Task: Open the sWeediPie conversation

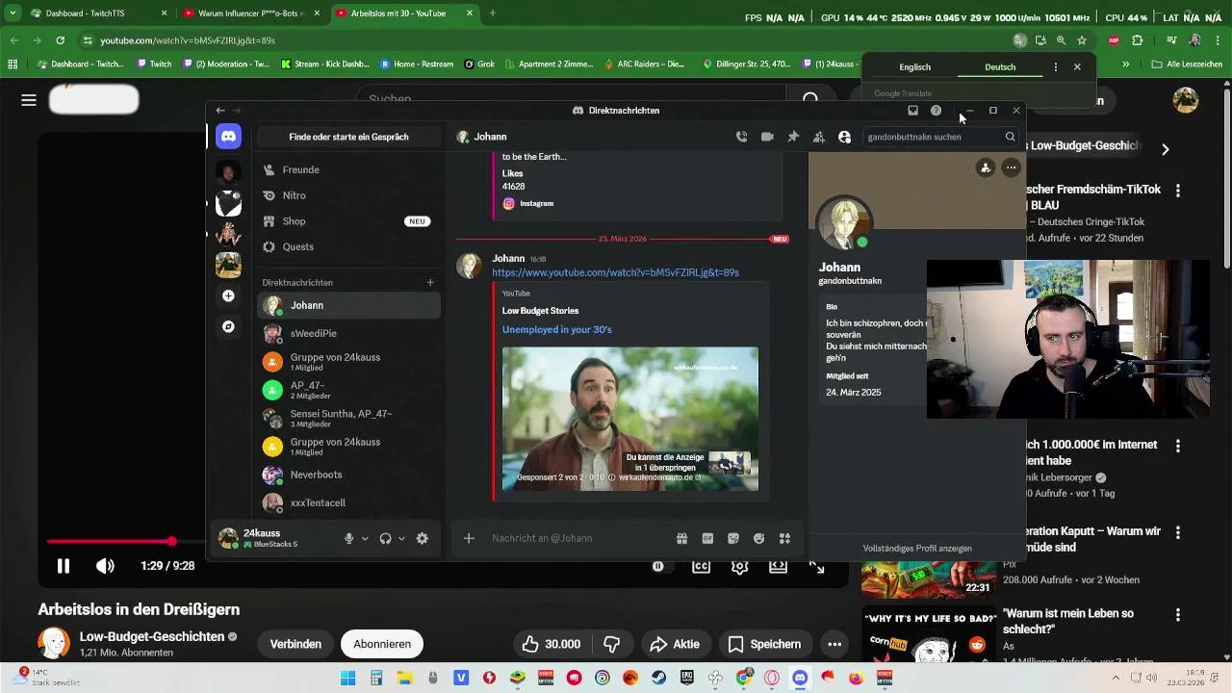Action: [x=348, y=333]
